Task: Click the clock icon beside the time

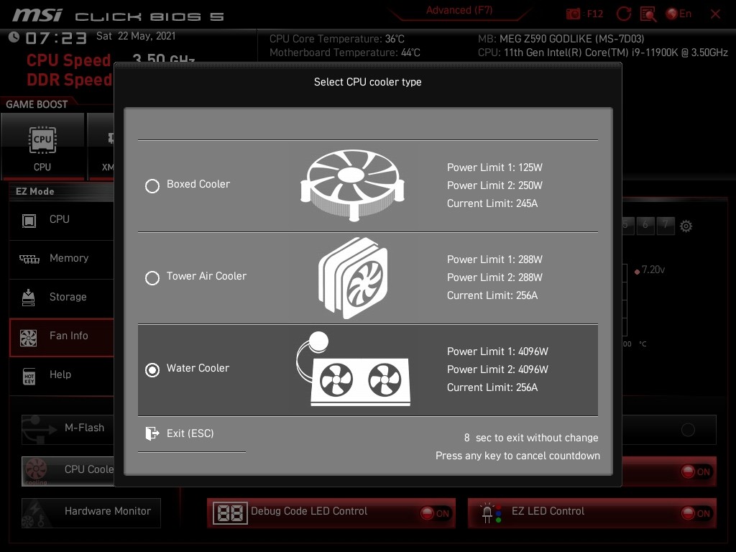Action: [x=14, y=37]
